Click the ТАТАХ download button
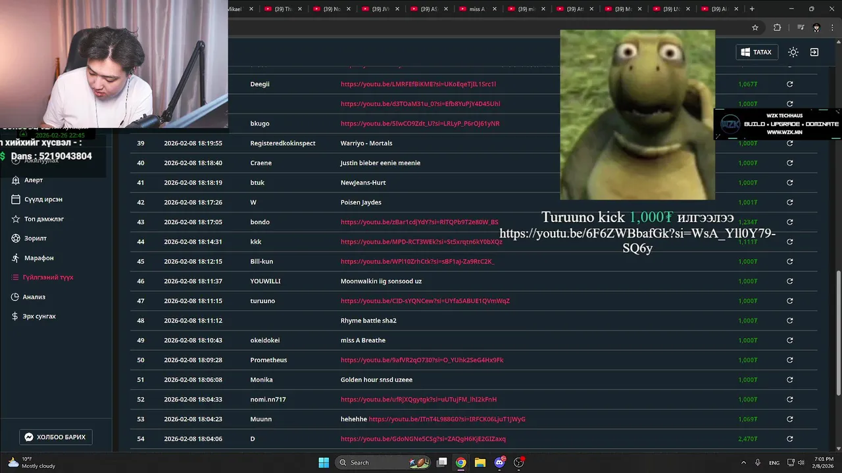842x473 pixels. (x=756, y=52)
